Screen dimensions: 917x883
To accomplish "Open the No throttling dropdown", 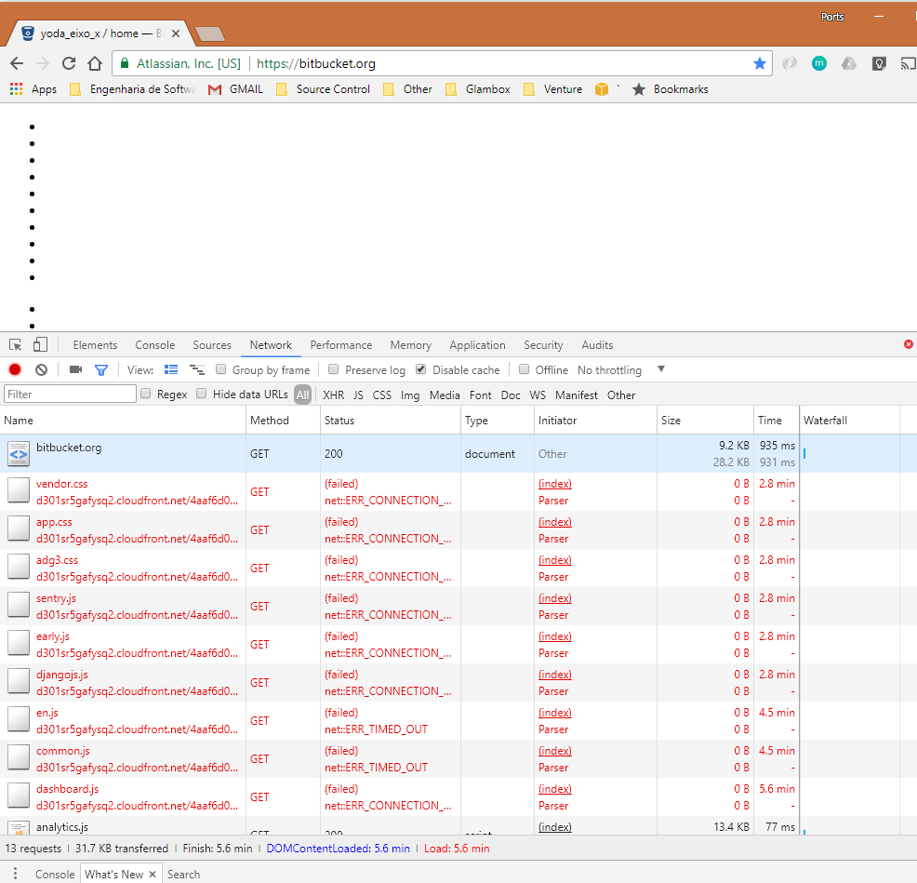I will 621,369.
